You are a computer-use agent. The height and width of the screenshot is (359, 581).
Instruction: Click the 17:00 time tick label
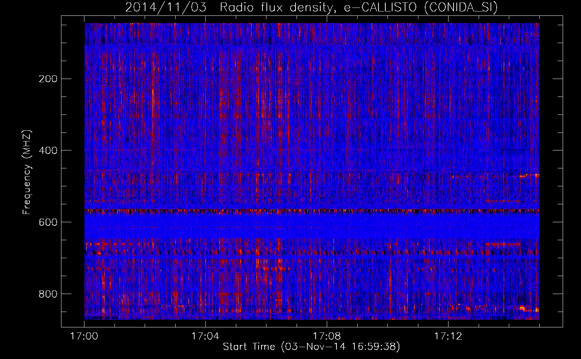tap(84, 336)
